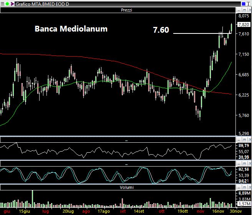Click the 53,39 oscillator scale value

coord(244,175)
